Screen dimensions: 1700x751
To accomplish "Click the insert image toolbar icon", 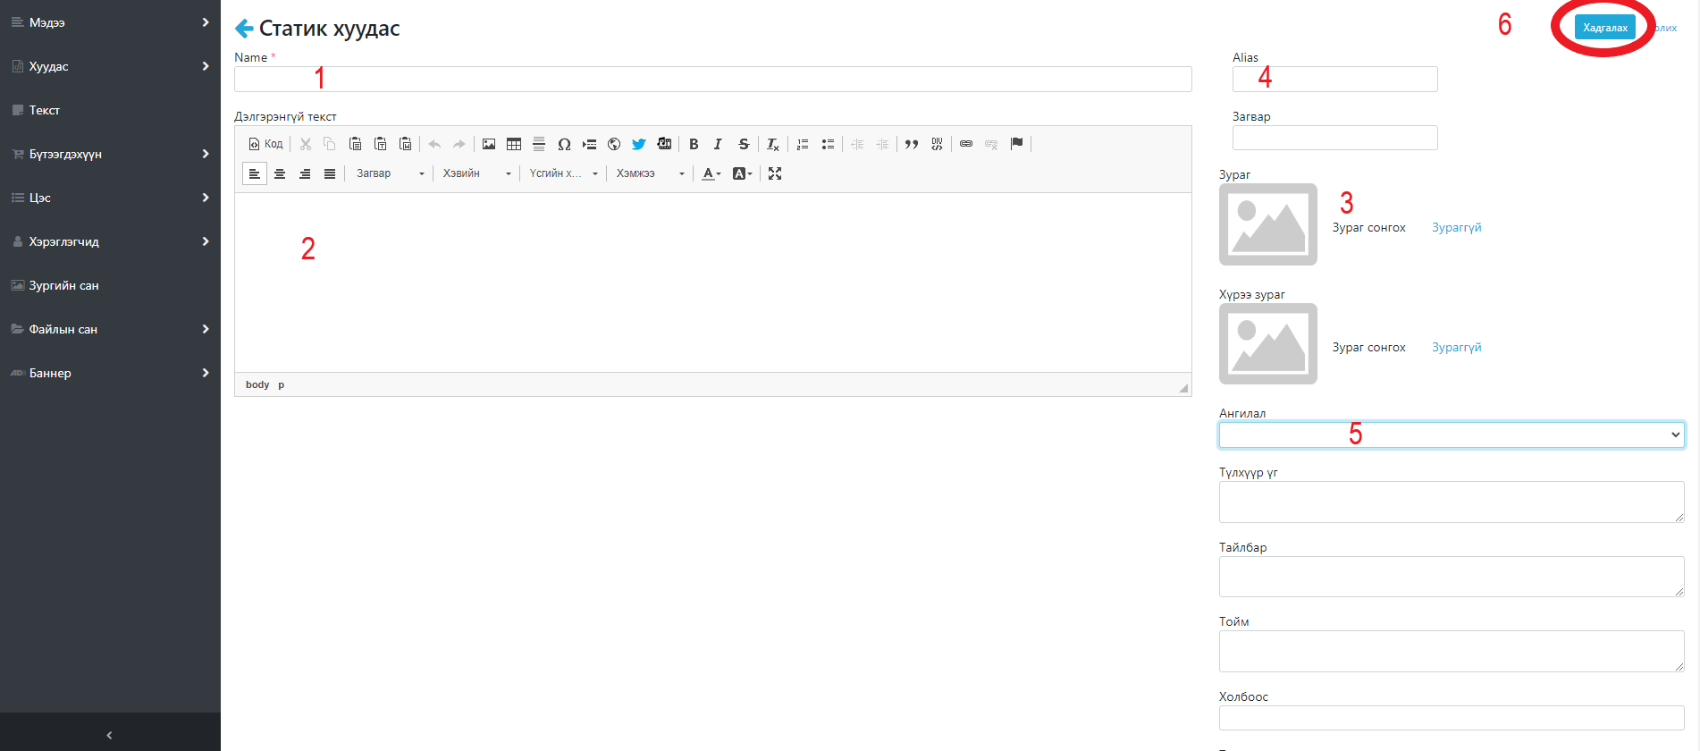I will click(489, 144).
